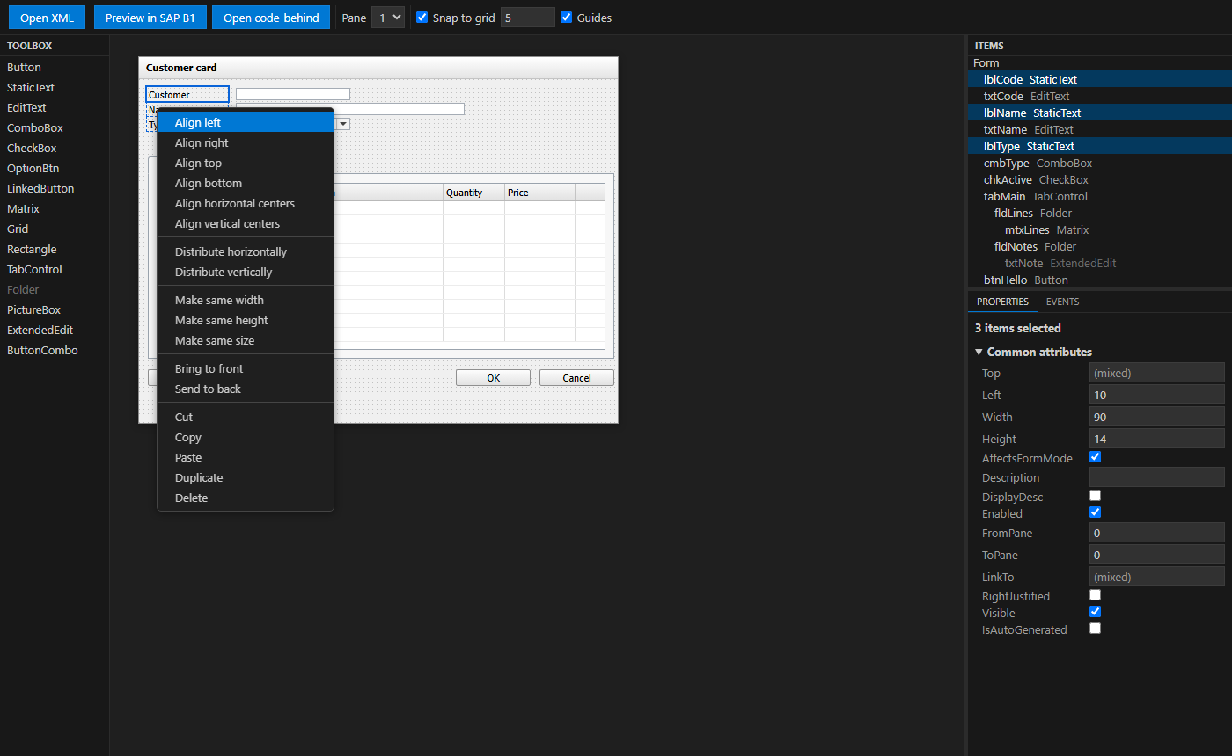This screenshot has height=756, width=1232.
Task: Choose Delete from the context menu
Action: click(x=246, y=498)
